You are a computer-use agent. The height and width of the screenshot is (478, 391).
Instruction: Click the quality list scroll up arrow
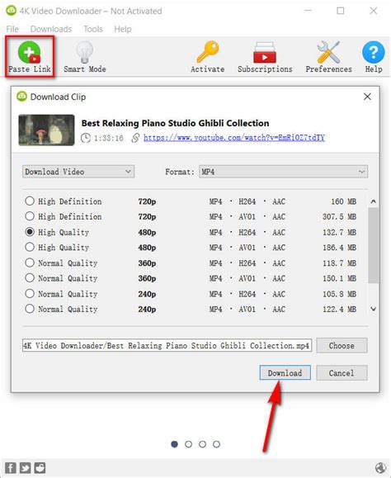tap(374, 201)
